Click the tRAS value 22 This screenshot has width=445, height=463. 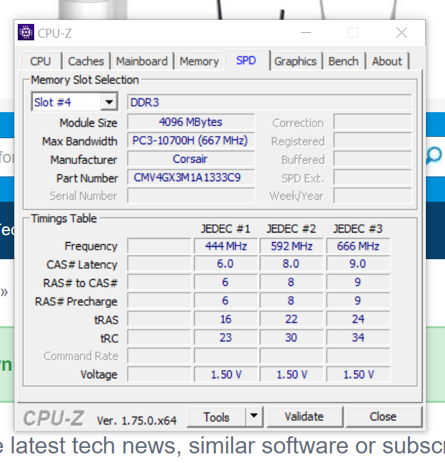point(291,319)
